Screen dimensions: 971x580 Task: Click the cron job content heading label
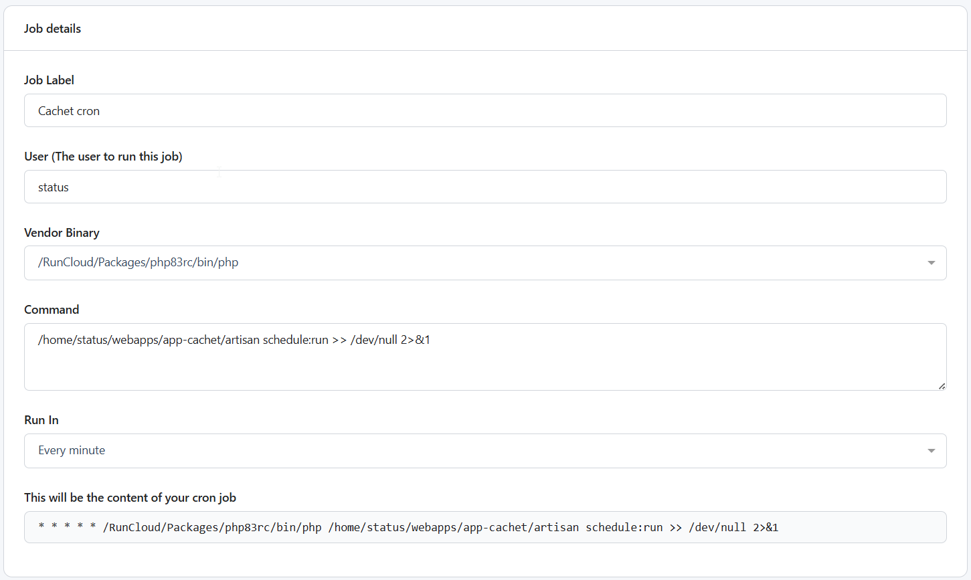click(x=130, y=498)
